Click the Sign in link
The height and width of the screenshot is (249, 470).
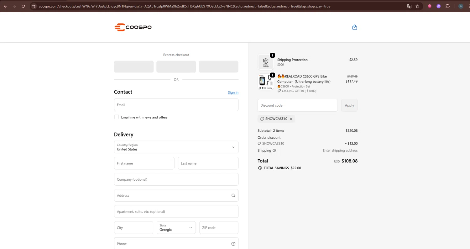coord(233,93)
